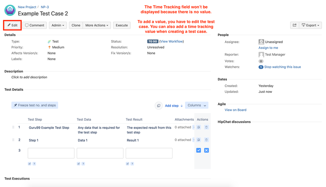The width and height of the screenshot is (326, 187).
Task: Click the votes count badge
Action: tap(261, 61)
